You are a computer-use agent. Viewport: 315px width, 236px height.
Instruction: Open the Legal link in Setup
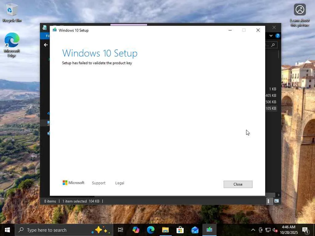[120, 183]
